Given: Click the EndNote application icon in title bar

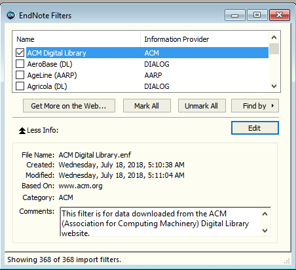Looking at the screenshot, I should click(11, 15).
